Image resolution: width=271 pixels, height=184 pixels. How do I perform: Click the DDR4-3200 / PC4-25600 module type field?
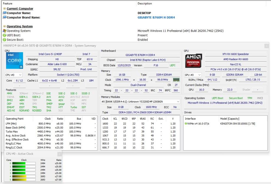coord(145,112)
